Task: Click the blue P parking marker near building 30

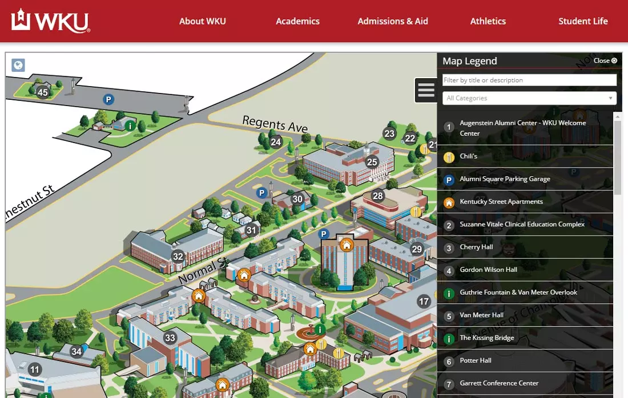Action: 261,192
